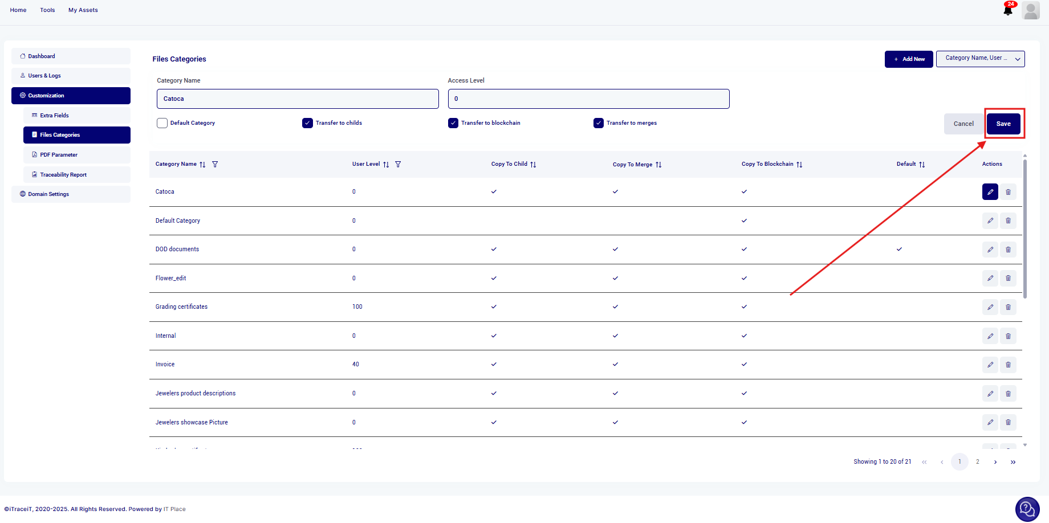Viewport: 1049px width, 523px height.
Task: Uncheck Transfer to childs checkbox
Action: (x=308, y=123)
